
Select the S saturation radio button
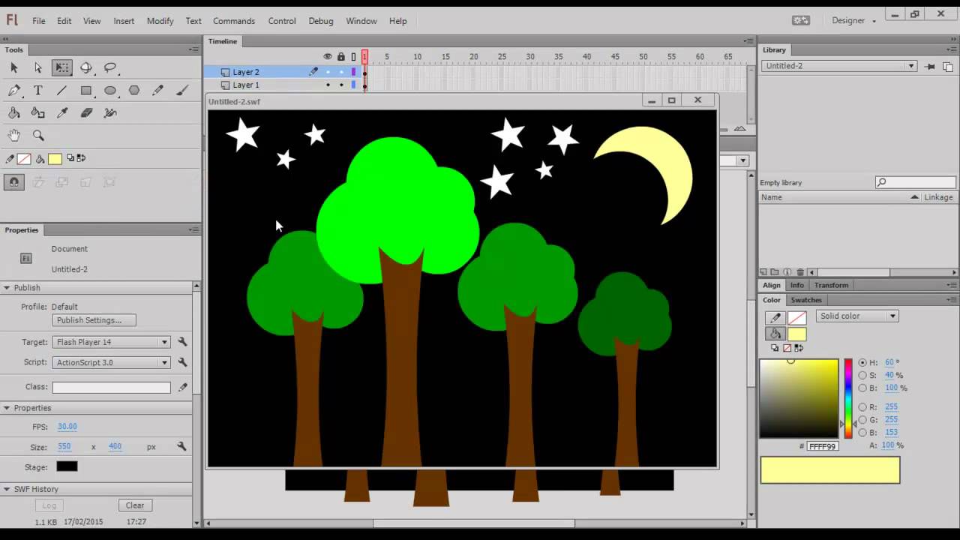pos(862,375)
